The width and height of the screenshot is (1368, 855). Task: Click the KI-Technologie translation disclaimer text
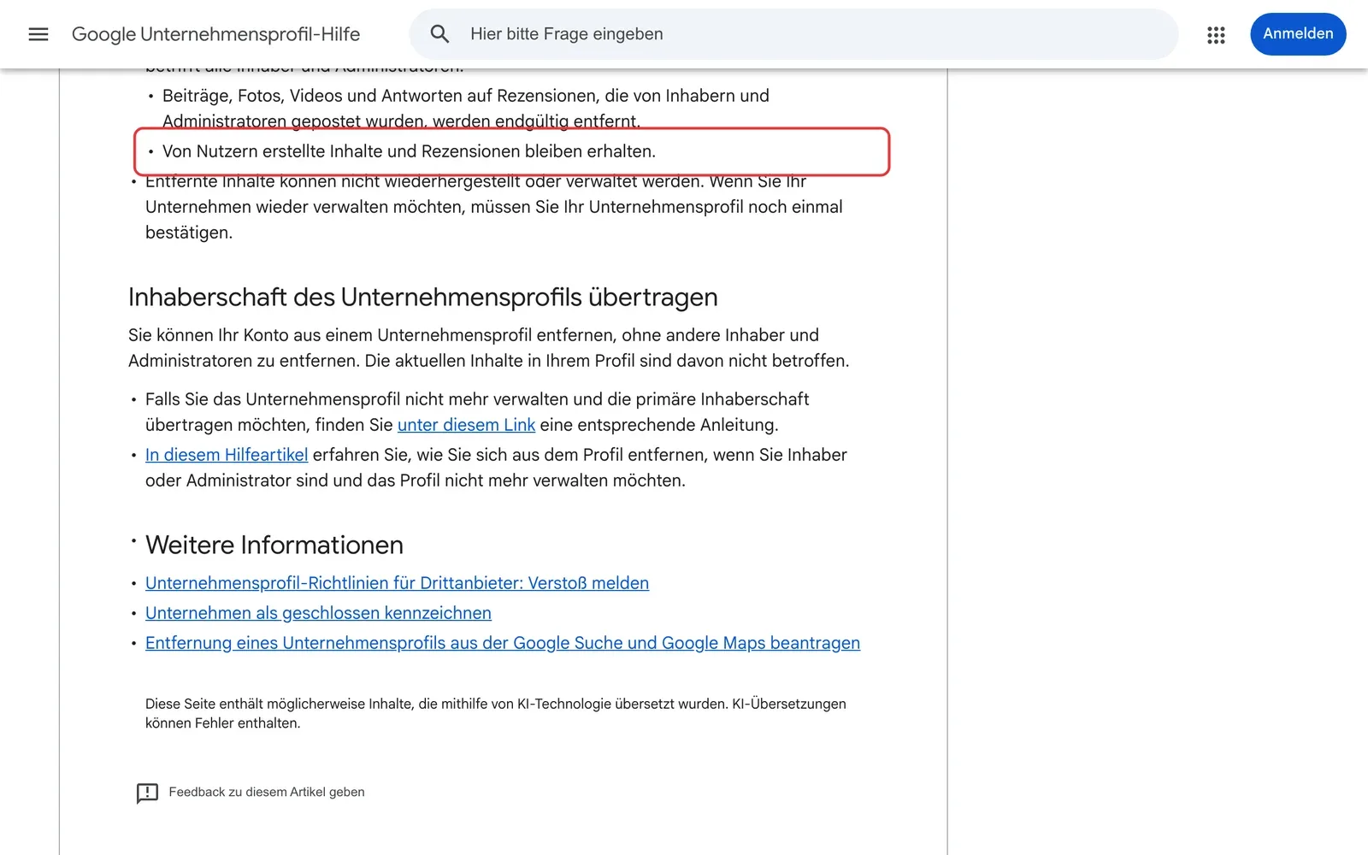(x=496, y=713)
